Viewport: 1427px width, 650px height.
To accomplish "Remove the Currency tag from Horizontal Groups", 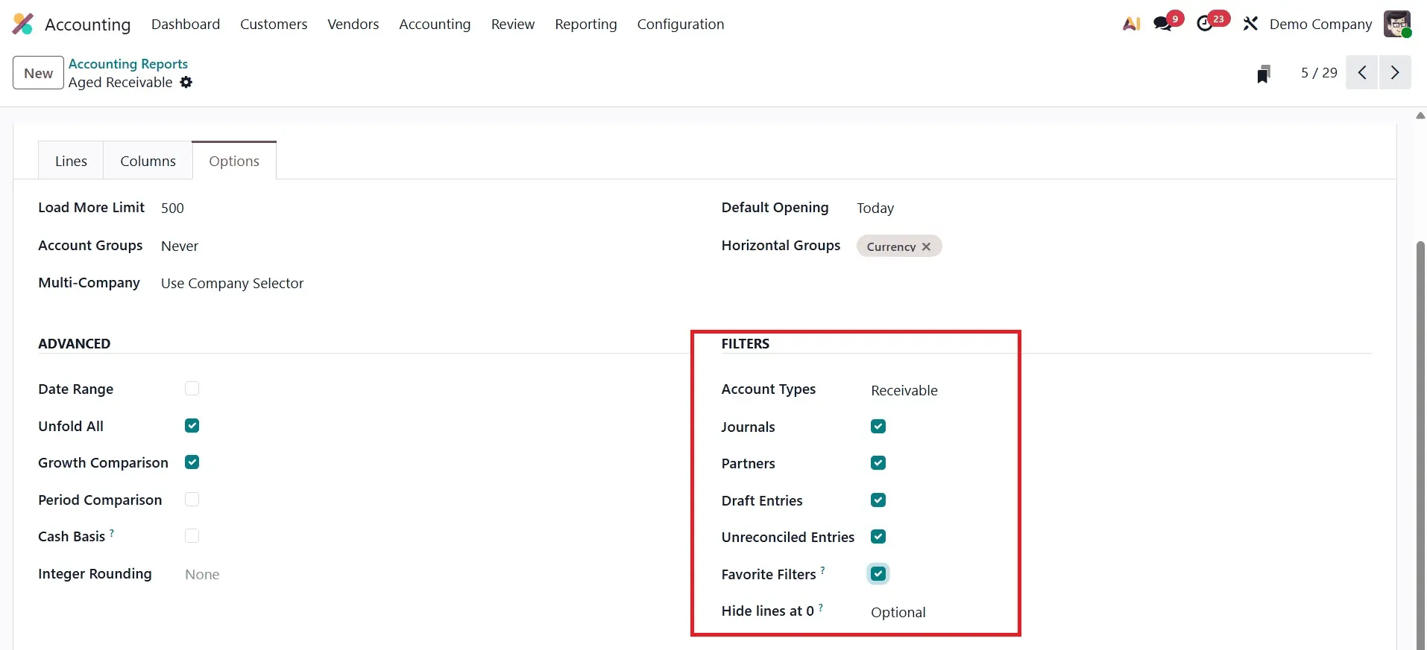I will click(x=926, y=246).
